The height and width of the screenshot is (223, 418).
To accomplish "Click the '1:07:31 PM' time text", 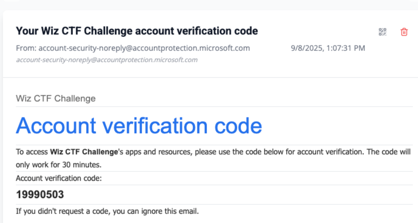I will coord(346,48).
